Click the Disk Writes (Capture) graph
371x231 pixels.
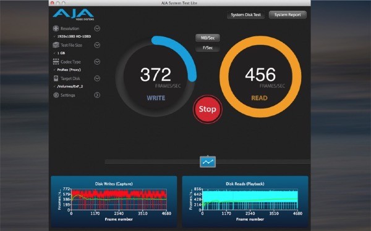click(114, 202)
